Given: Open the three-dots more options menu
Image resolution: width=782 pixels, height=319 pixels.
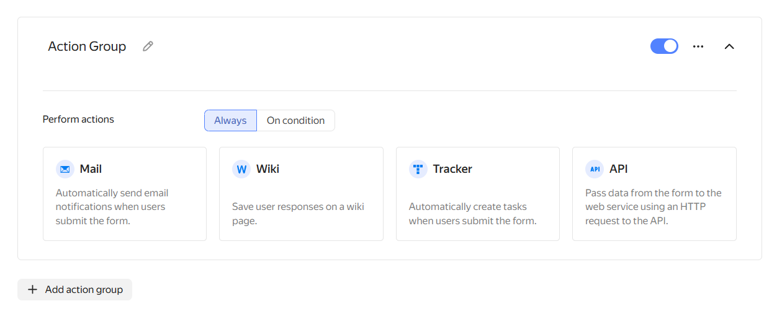Looking at the screenshot, I should pos(698,46).
